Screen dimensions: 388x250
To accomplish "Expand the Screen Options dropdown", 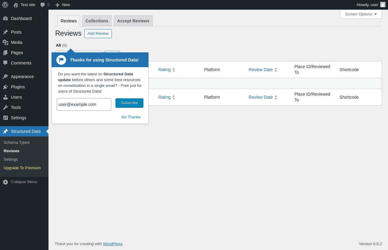I will pyautogui.click(x=361, y=14).
